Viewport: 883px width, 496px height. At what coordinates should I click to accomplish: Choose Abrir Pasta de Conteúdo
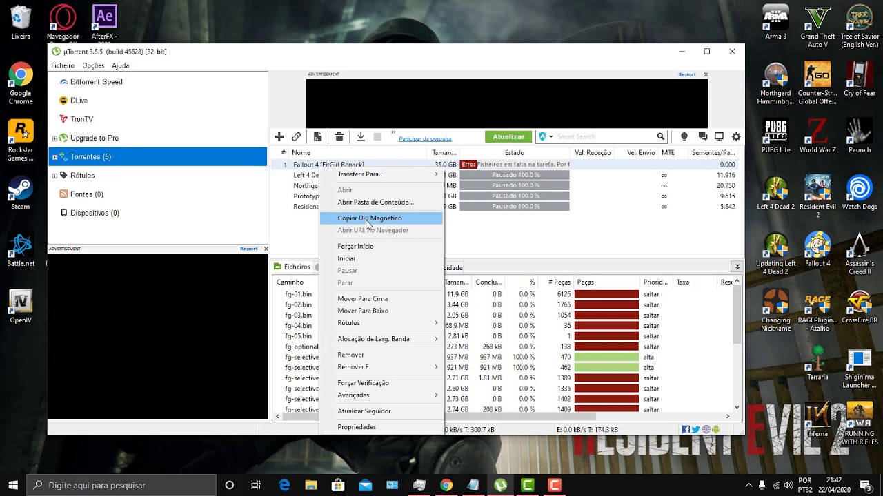pyautogui.click(x=381, y=203)
